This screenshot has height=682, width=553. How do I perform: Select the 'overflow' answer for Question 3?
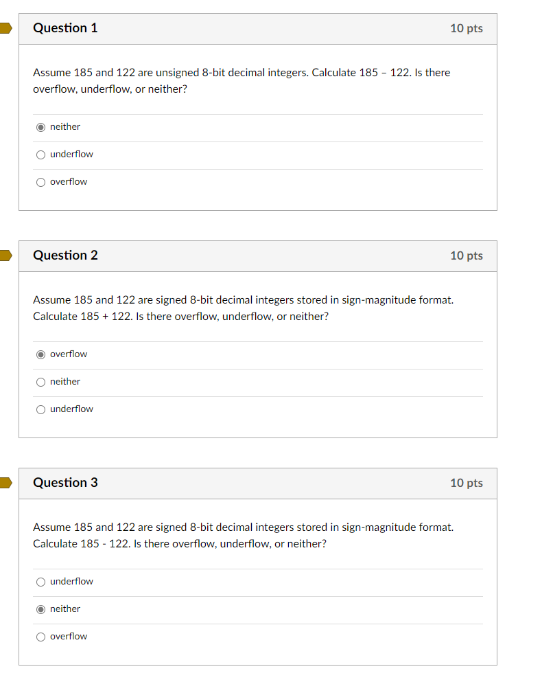click(x=40, y=637)
